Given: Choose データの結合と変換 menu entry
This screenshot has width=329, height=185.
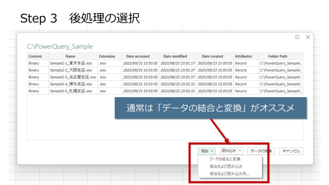Looking at the screenshot, I should pyautogui.click(x=225, y=159).
